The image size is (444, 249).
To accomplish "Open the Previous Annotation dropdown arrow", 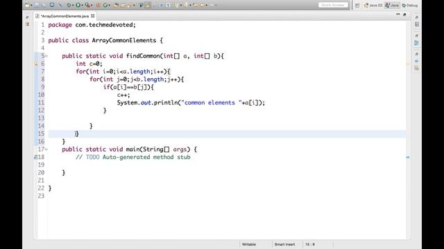I will pyautogui.click(x=190, y=5).
